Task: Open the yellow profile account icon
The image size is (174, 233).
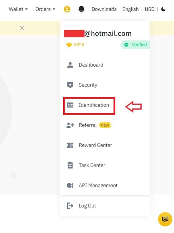Action: point(67,9)
